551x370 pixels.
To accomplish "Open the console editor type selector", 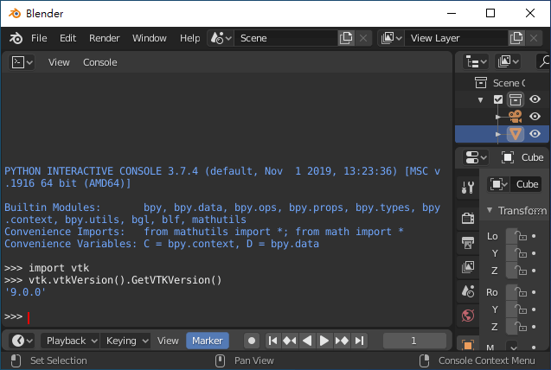I will click(x=22, y=62).
